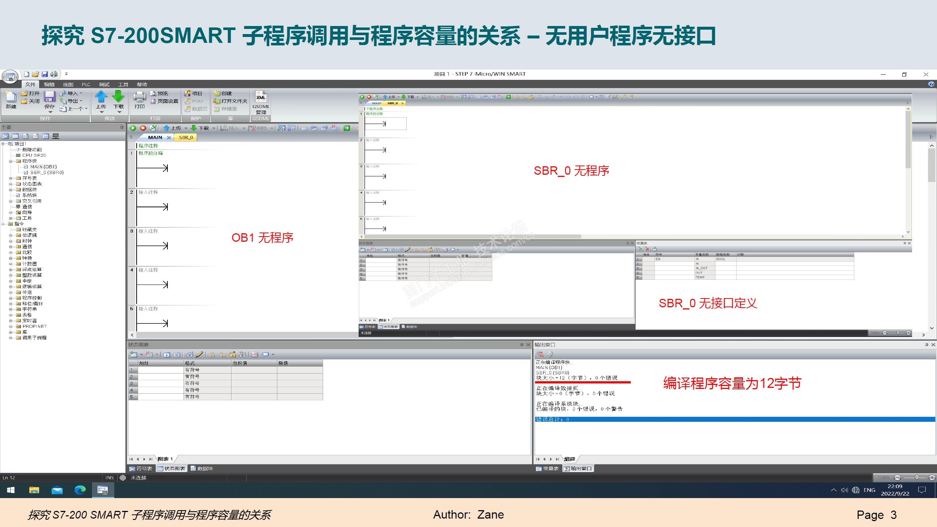Toggle auto-hide pin on 主要 panel
Screen dimensions: 937x527
(122, 127)
